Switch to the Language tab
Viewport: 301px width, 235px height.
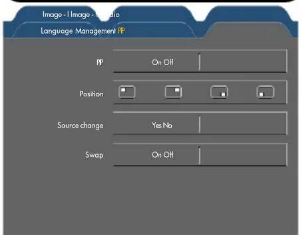57,31
